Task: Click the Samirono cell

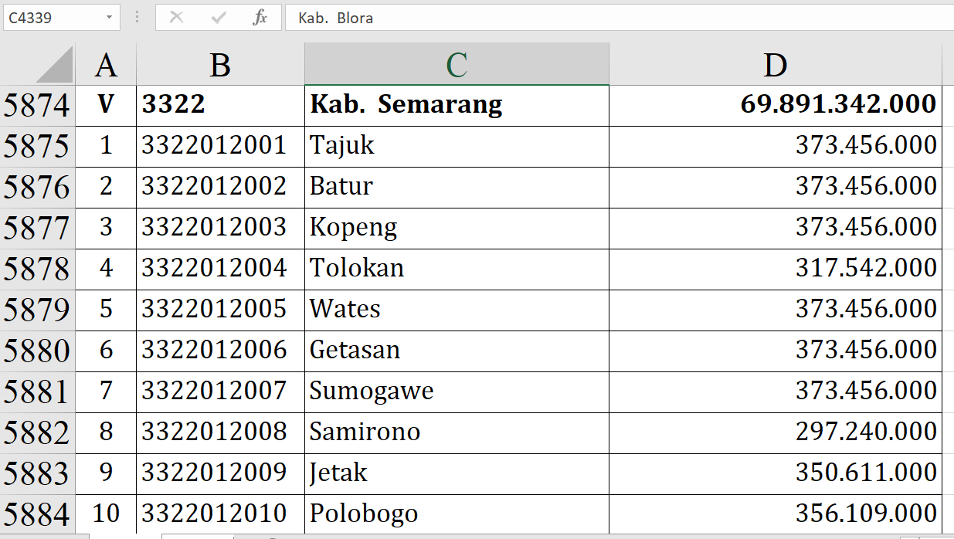Action: pyautogui.click(x=456, y=432)
